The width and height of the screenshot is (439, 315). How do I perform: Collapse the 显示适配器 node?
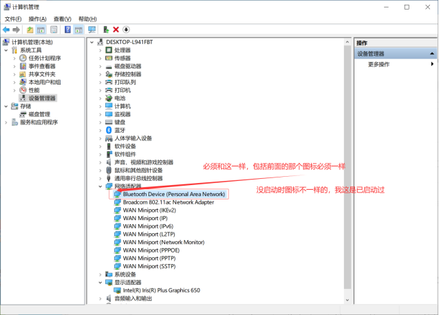point(100,283)
